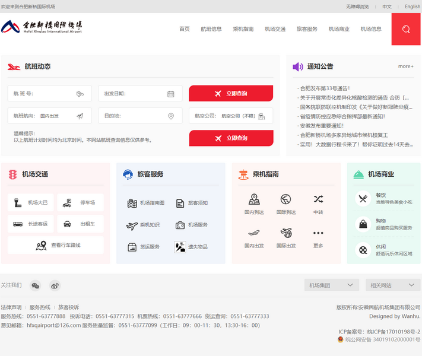This screenshot has height=356, width=422.
Task: Open the Weibo follow icon
Action: (x=55, y=285)
